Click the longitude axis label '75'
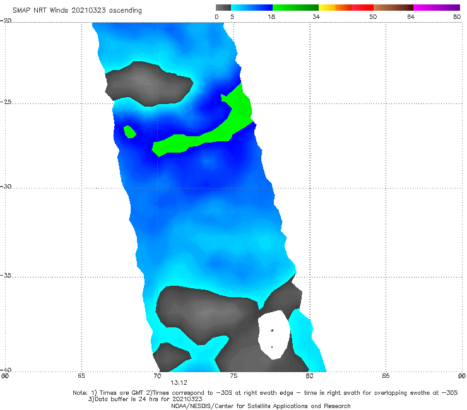The height and width of the screenshot is (410, 467). pos(233,376)
